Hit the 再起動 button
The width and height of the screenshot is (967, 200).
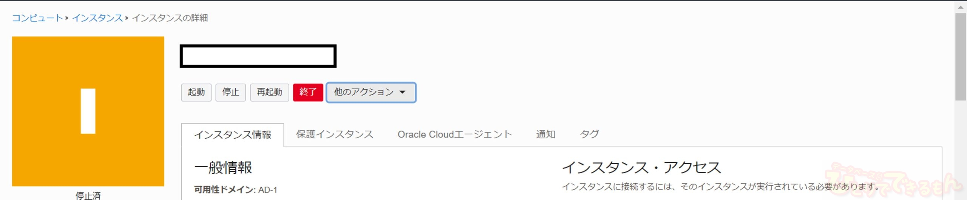tap(269, 92)
